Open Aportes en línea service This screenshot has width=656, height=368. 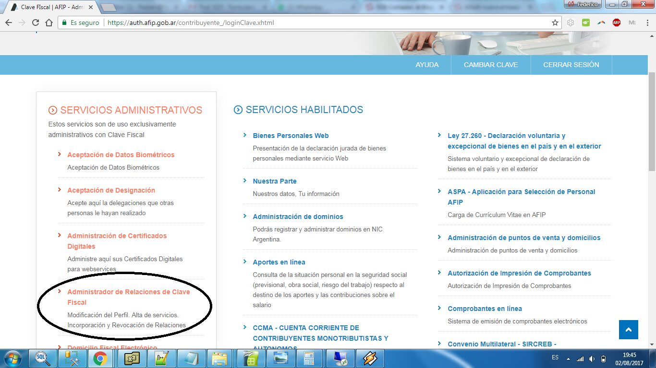279,262
